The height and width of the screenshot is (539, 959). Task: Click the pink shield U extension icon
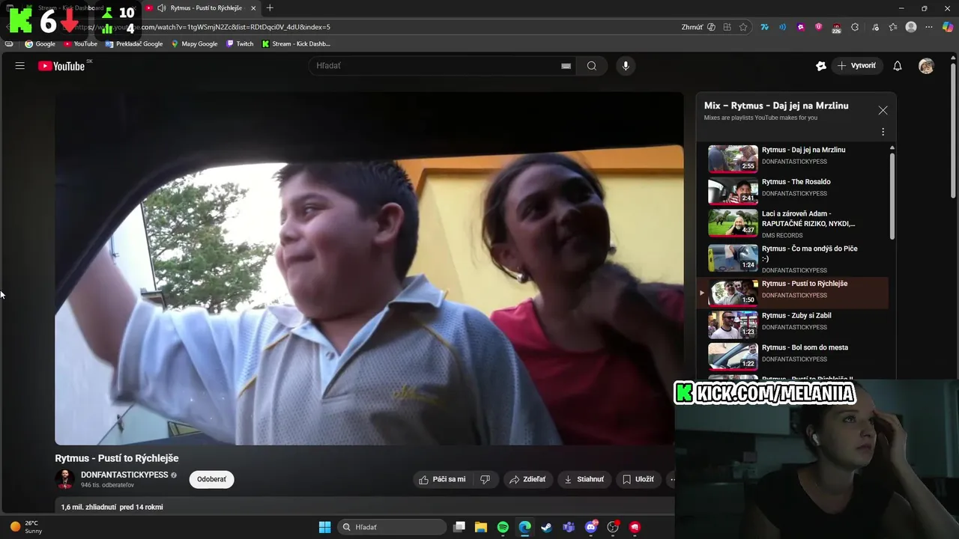coord(819,27)
